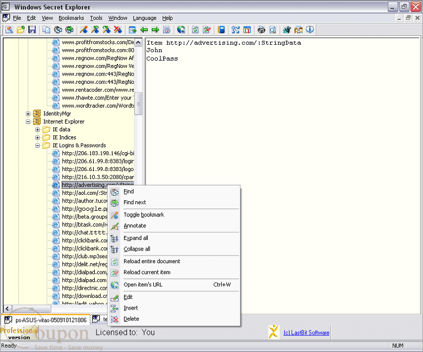The image size is (423, 352).
Task: Click the Open item's URL globe toolbar icon
Action: [181, 30]
